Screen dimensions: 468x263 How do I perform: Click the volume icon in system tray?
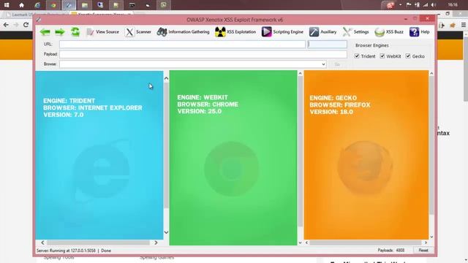pyautogui.click(x=434, y=5)
